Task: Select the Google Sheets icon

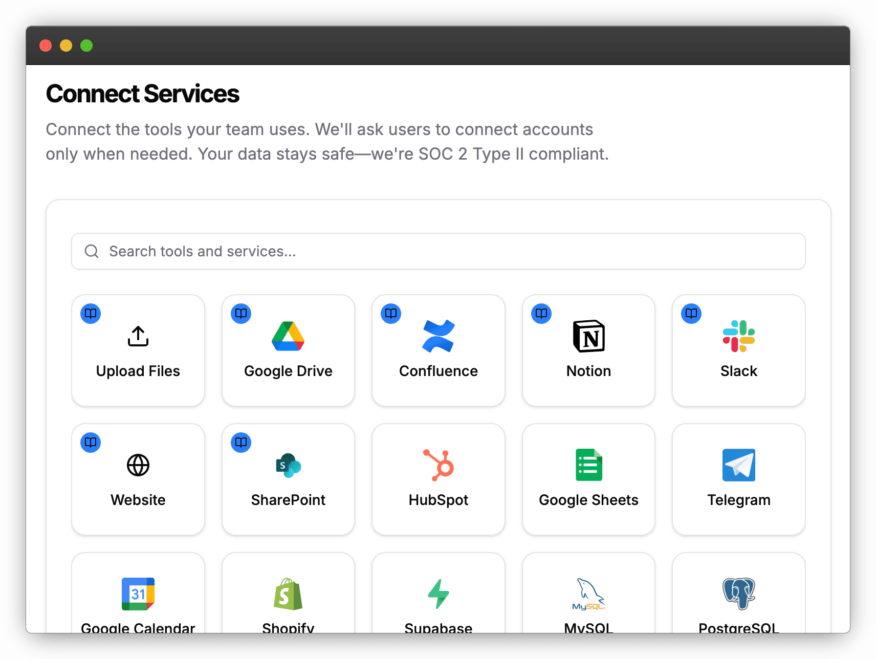Action: coord(588,465)
